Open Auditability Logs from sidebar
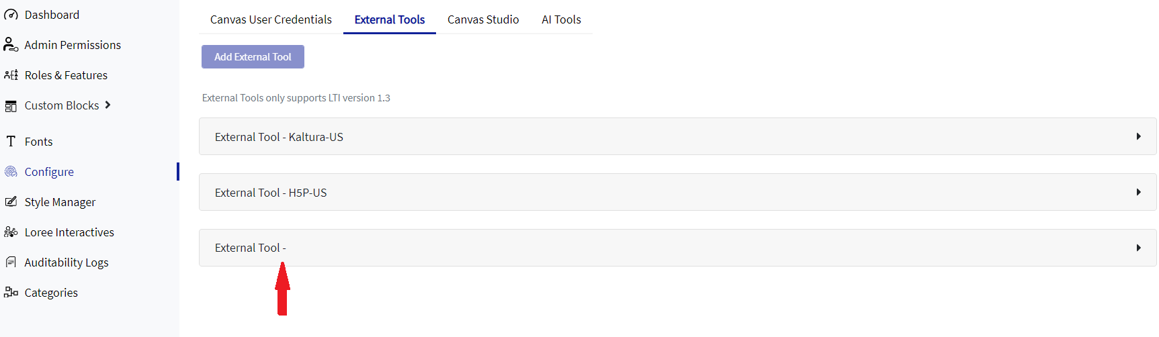1159x337 pixels. (67, 262)
